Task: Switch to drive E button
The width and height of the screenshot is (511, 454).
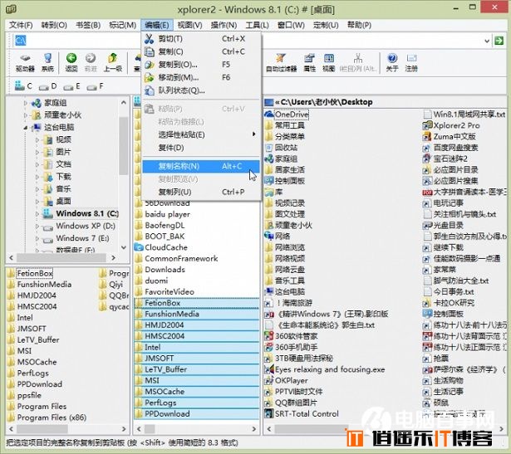Action: point(71,86)
